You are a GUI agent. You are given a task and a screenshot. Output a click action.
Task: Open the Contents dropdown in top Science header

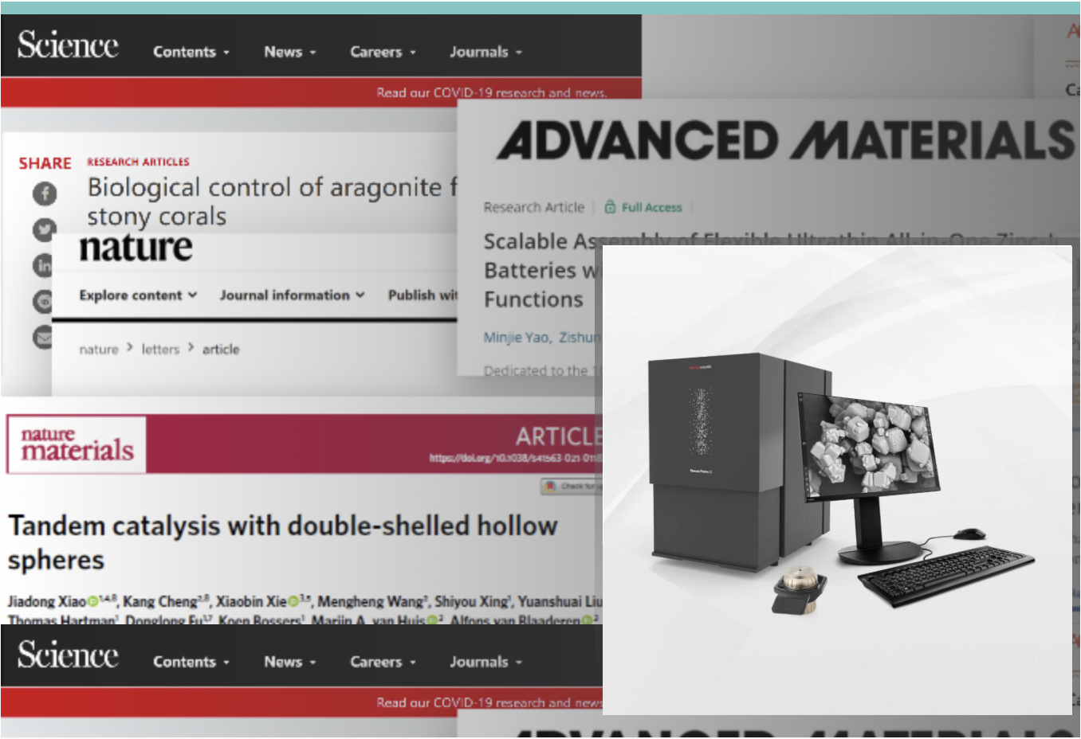click(x=191, y=52)
